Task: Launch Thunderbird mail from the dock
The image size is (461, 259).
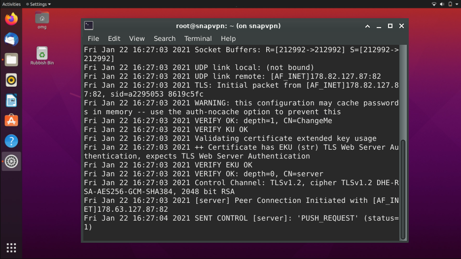Action: (11, 39)
